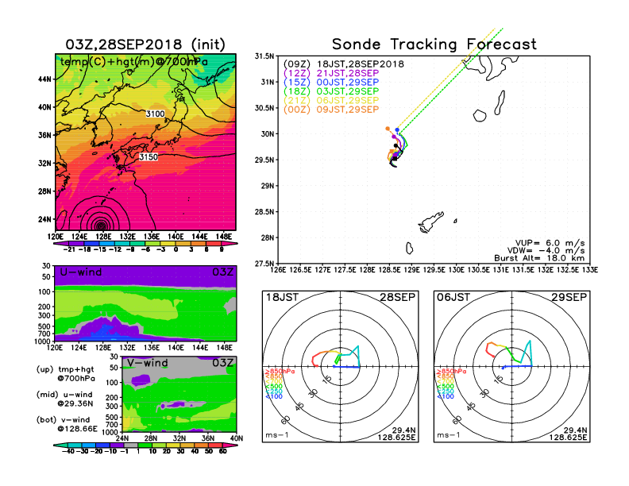Click the "03Z,28SEP2018 (init)" title
This screenshot has height=486, width=629.
[x=145, y=44]
